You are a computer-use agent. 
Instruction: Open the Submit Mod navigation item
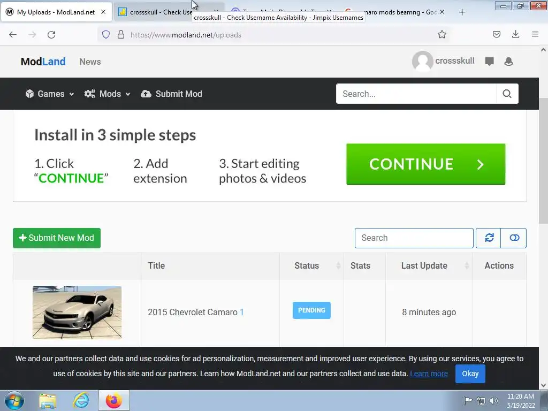pos(171,94)
